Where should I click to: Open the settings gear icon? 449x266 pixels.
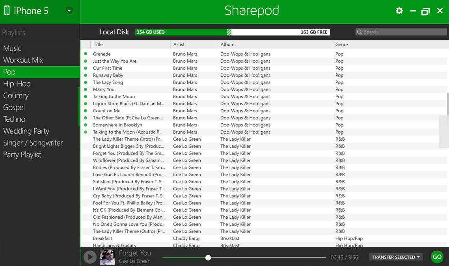(399, 11)
